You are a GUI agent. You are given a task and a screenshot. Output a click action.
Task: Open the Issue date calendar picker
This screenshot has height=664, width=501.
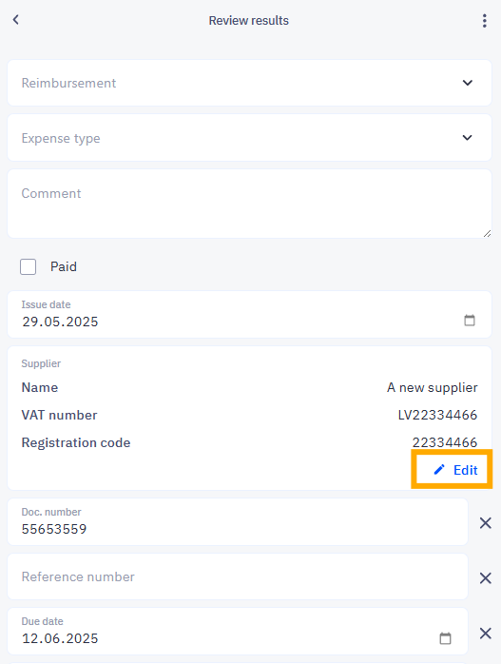pyautogui.click(x=470, y=321)
